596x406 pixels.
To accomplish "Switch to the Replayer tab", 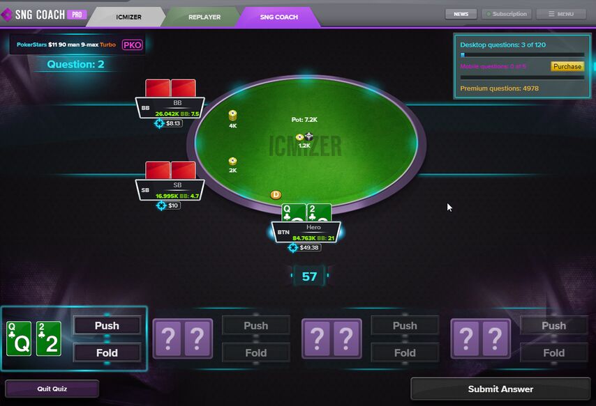I will click(204, 17).
